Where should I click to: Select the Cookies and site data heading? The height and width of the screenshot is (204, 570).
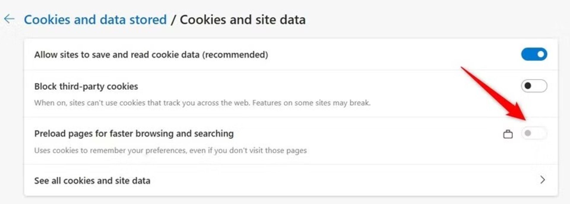(243, 20)
